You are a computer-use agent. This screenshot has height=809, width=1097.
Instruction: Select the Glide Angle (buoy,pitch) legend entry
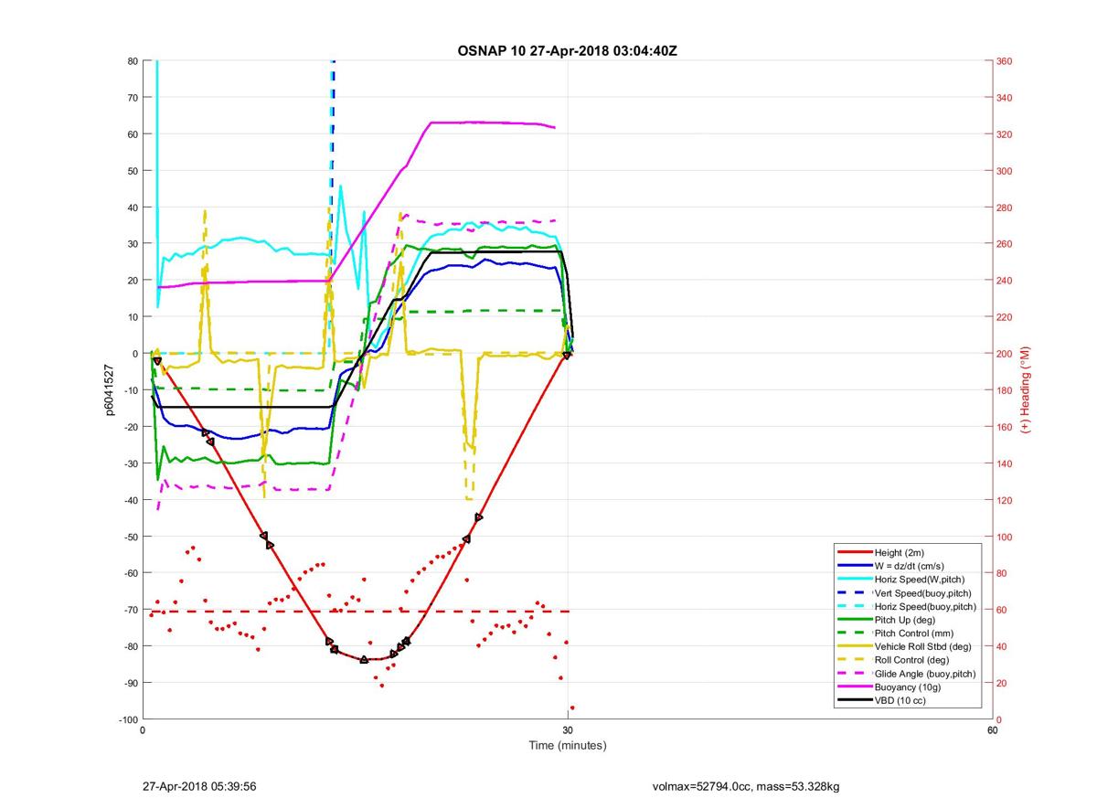[906, 674]
